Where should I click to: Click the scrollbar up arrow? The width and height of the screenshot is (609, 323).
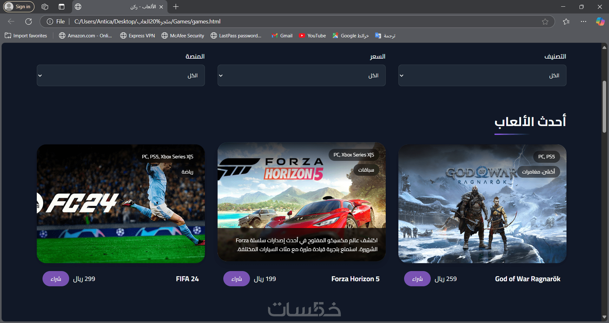605,47
